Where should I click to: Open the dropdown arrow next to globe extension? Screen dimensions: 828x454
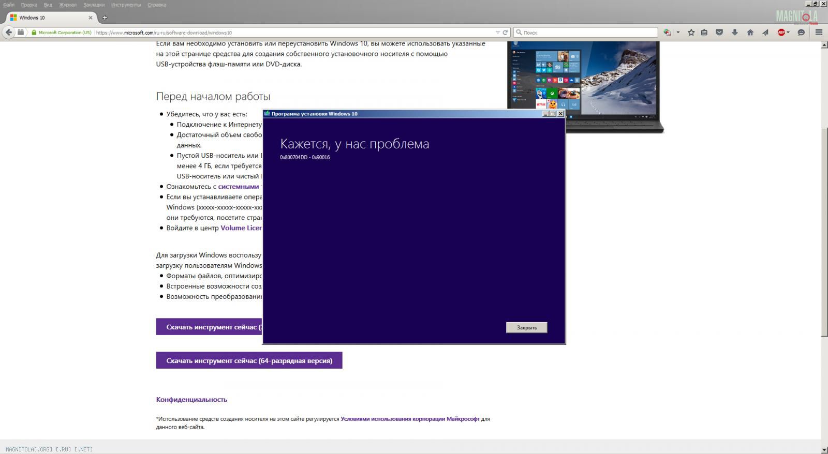(678, 32)
